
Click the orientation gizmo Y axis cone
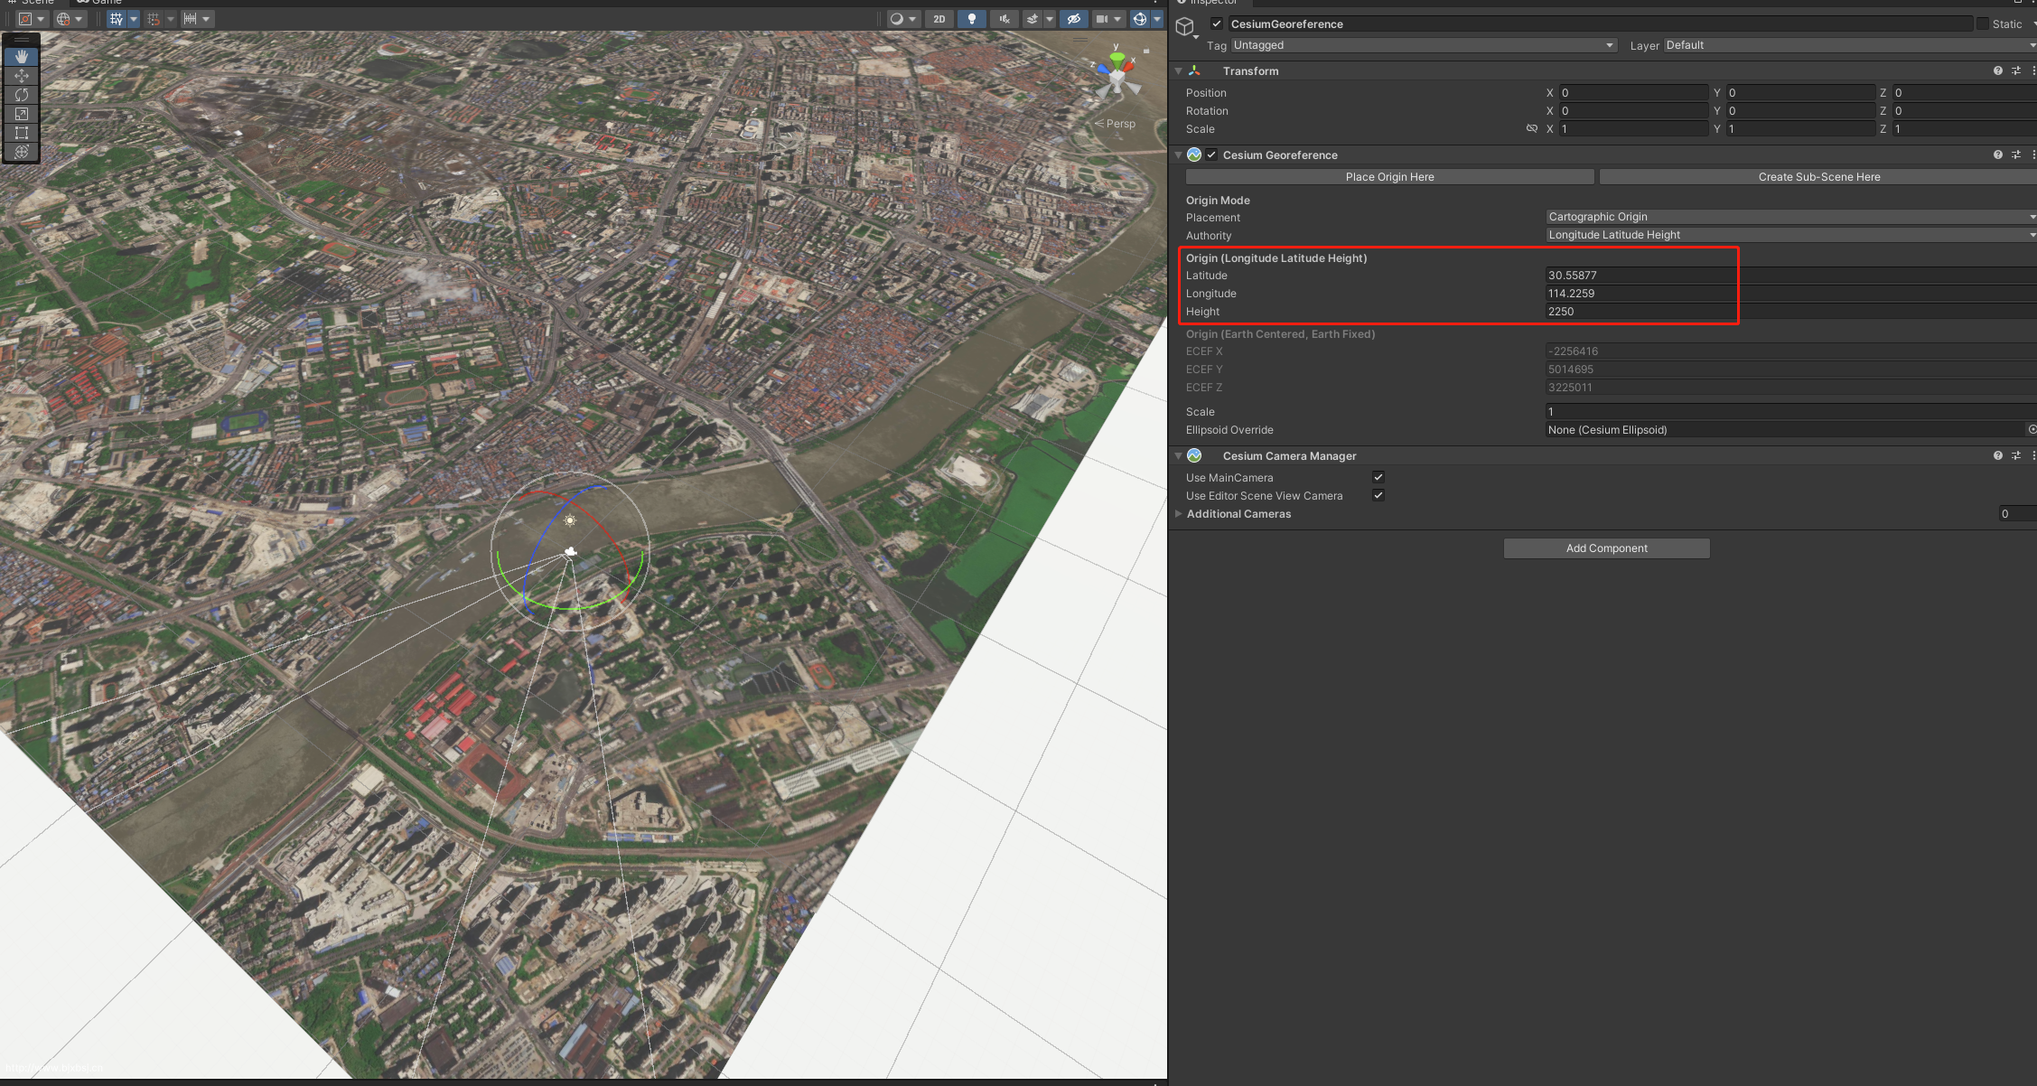coord(1117,60)
